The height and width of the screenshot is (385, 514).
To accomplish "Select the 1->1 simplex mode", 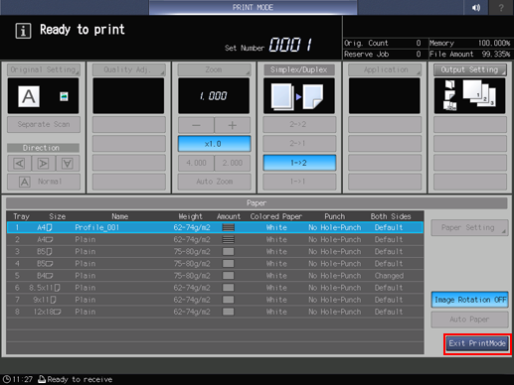I will point(299,182).
